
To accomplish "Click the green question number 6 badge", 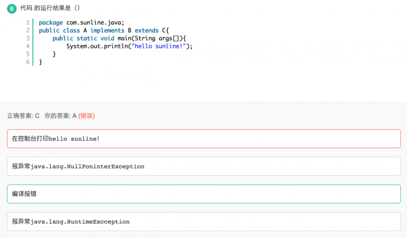I will point(12,9).
